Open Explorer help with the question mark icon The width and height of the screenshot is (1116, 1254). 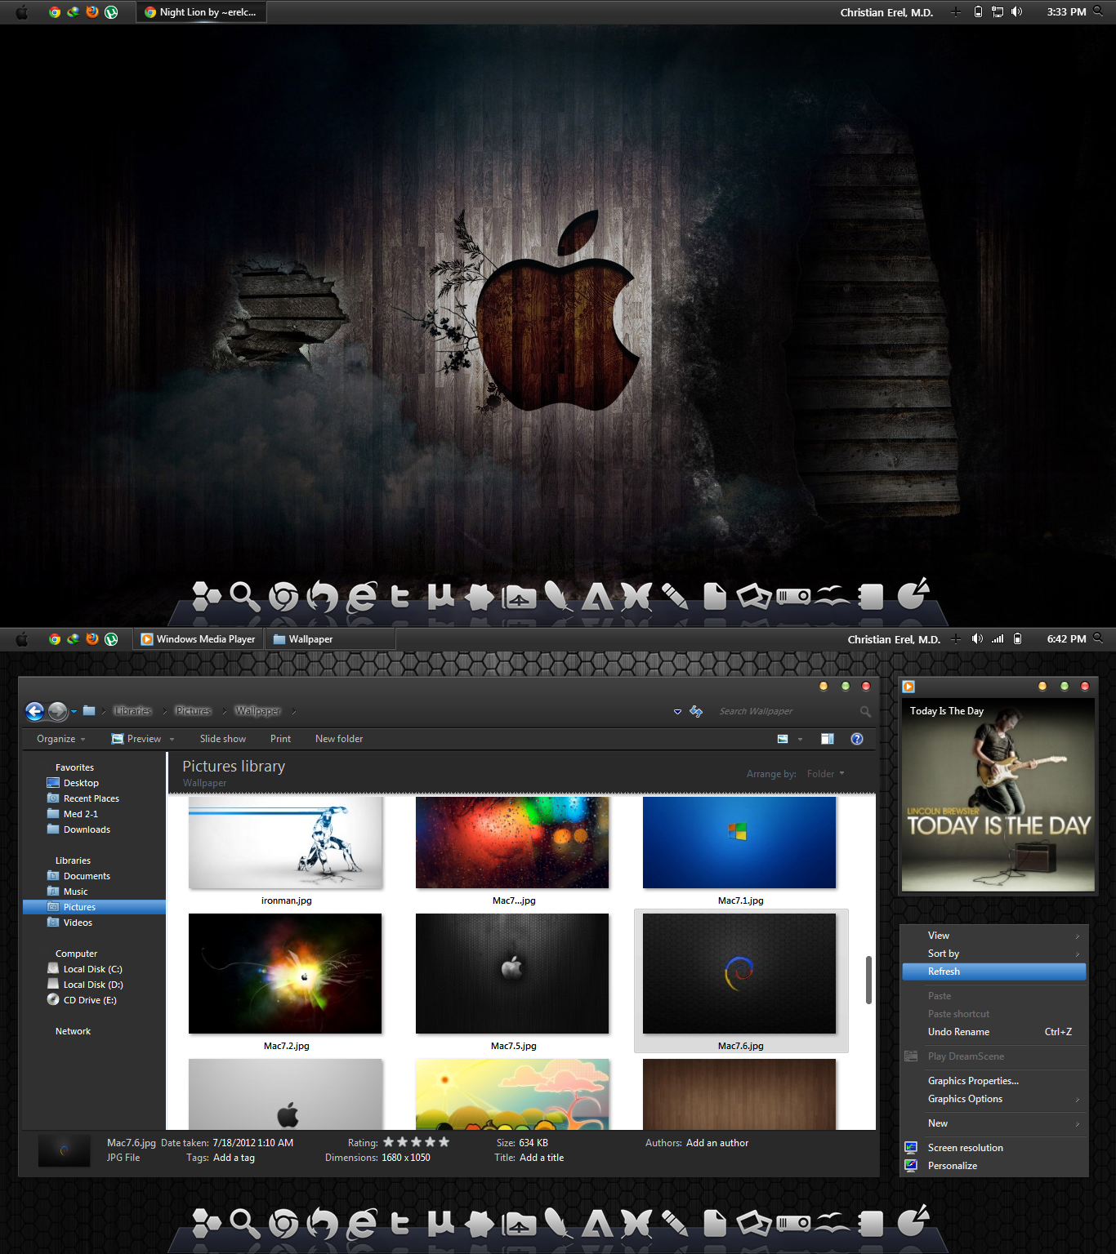click(x=857, y=739)
